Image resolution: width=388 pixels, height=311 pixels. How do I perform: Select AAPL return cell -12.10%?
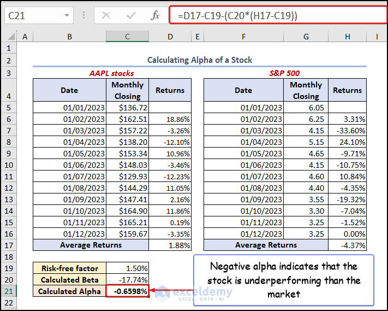pyautogui.click(x=170, y=142)
